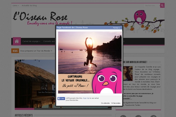Open Actualité du blog link

click(29, 6)
